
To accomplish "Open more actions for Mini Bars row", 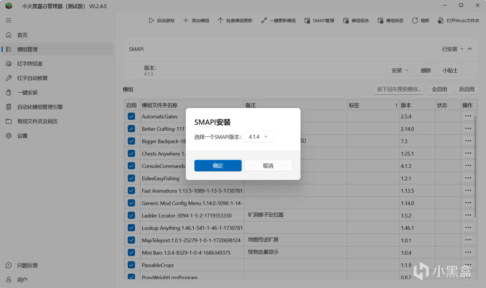I will click(468, 252).
